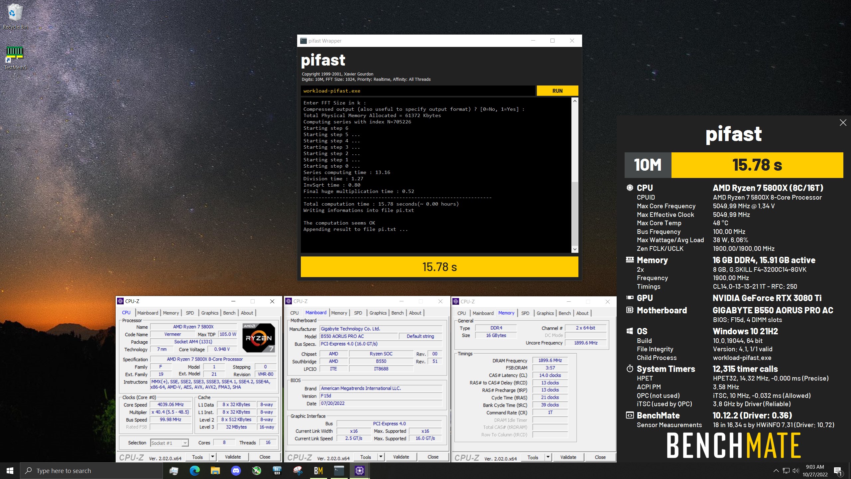851x479 pixels.
Task: Switch to CPU tab in third CPU-Z Memory window
Action: [x=461, y=313]
